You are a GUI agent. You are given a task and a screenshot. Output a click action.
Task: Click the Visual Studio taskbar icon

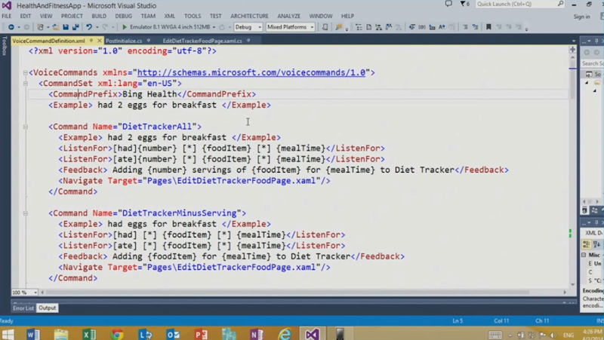point(312,333)
